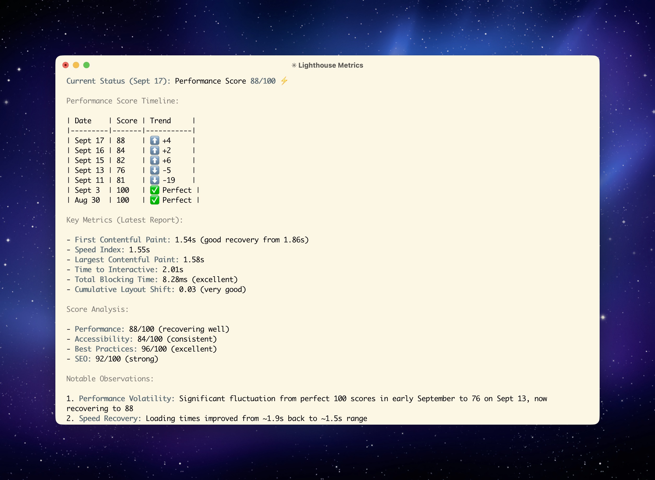Click 'Perfect' in the Sept 3 row
Screen dimensions: 655x480
[x=177, y=190]
